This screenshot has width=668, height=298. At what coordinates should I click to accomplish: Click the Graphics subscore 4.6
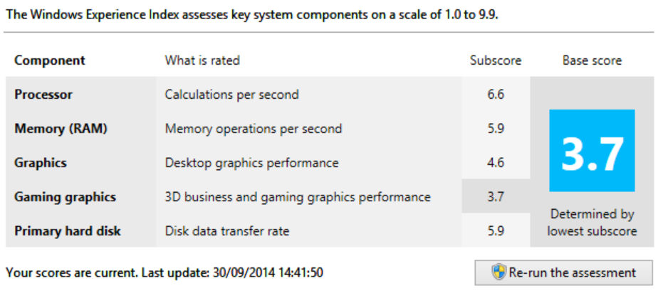[x=496, y=163]
